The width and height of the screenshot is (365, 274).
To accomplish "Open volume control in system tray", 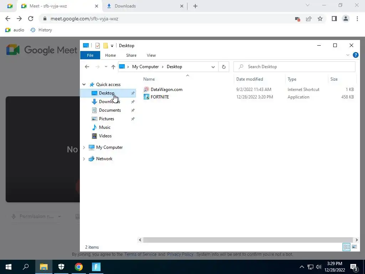I will [319, 267].
